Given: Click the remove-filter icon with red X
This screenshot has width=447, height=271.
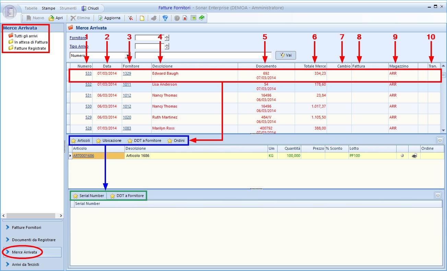Looking at the screenshot, I should point(131,18).
